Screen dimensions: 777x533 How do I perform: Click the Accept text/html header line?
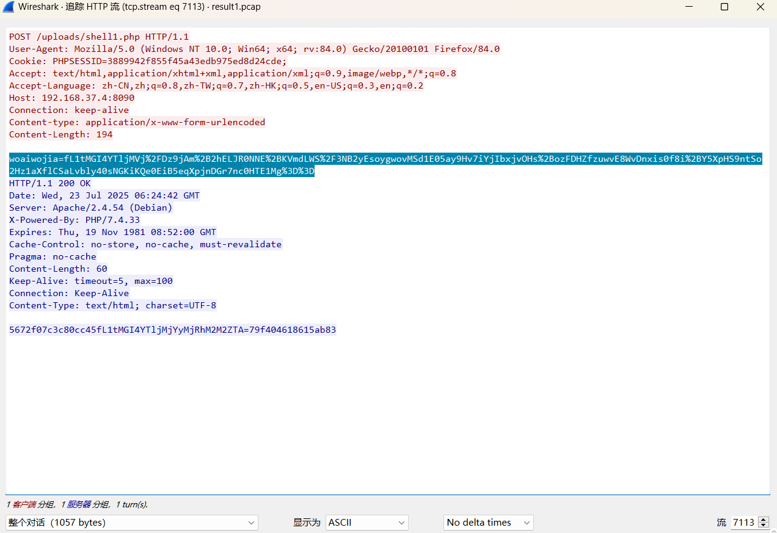(x=233, y=73)
